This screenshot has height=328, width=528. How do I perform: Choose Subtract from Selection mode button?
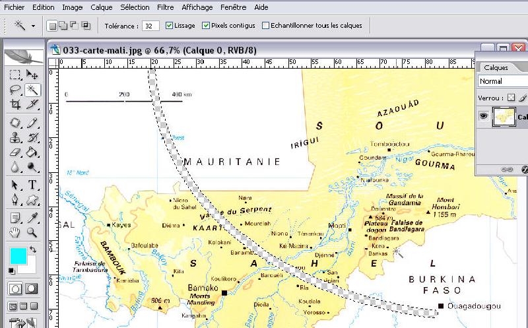point(74,26)
